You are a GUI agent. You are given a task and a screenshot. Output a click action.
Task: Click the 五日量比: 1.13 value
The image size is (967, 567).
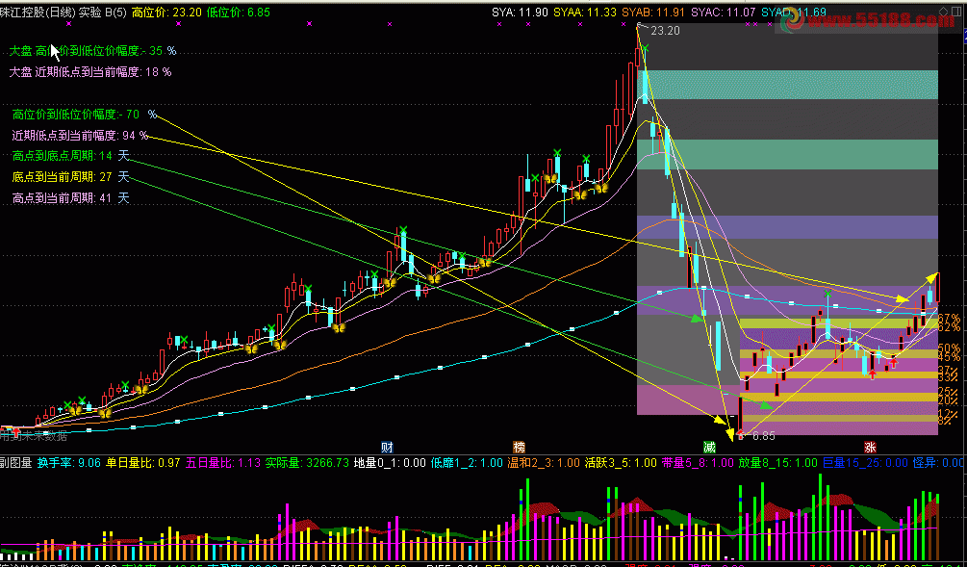coord(223,463)
